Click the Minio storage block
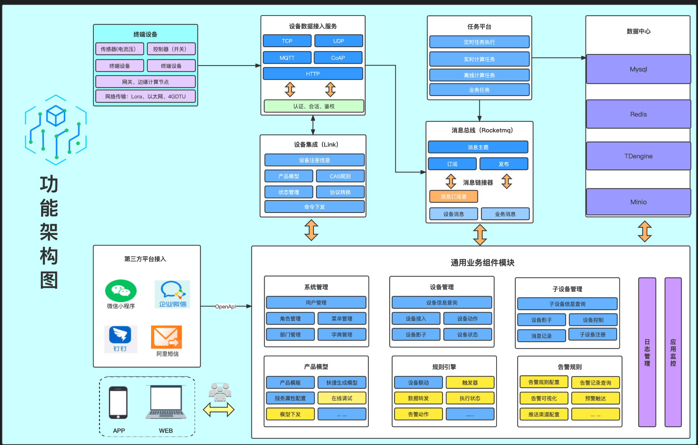Viewport: 698px width, 445px height. coord(638,202)
